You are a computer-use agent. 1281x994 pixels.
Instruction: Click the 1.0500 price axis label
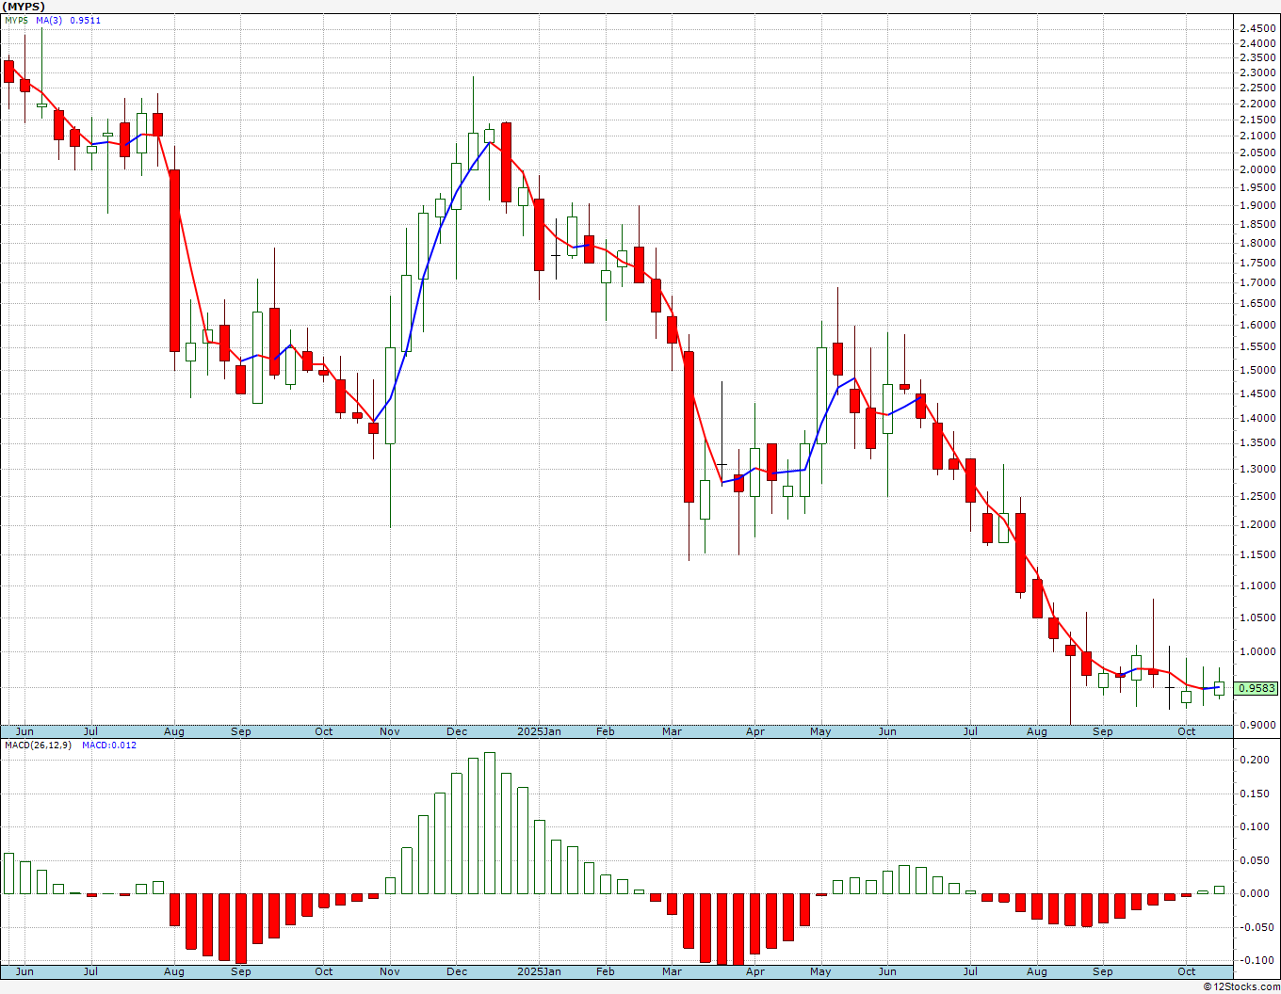pos(1258,617)
